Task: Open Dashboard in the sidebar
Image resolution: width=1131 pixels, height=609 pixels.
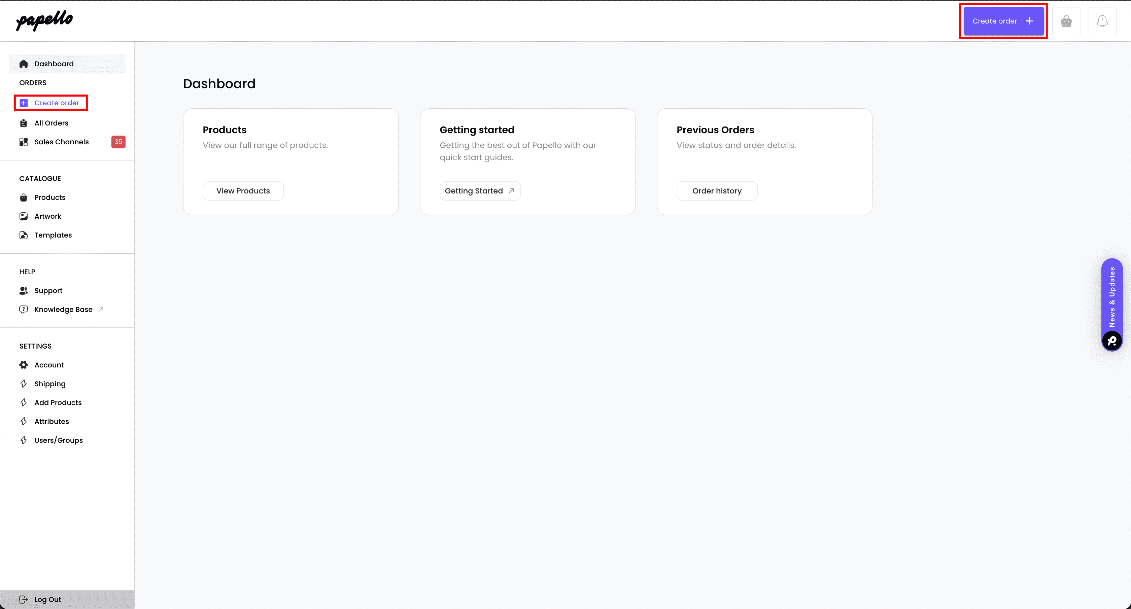Action: point(67,64)
